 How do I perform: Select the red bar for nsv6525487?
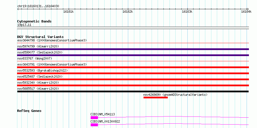(133, 79)
